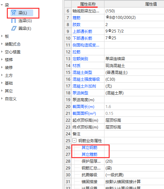Screen dimensions: 164x189
Task: Expand the 板 category
Action: [2, 36]
